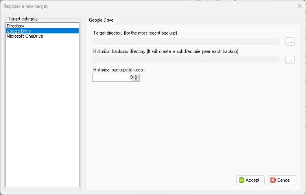Cancel registering the new target
The width and height of the screenshot is (306, 195).
[x=282, y=180]
